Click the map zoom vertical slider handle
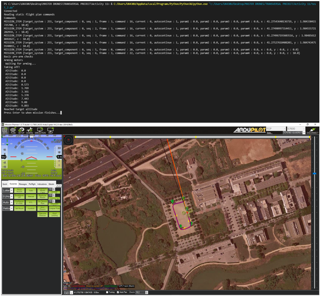Viewport: 322px width, 297px height. [315, 173]
